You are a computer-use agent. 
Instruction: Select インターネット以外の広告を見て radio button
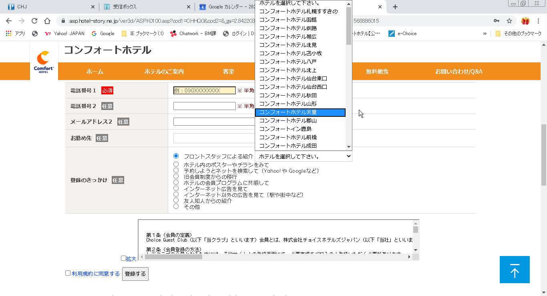pos(176,194)
